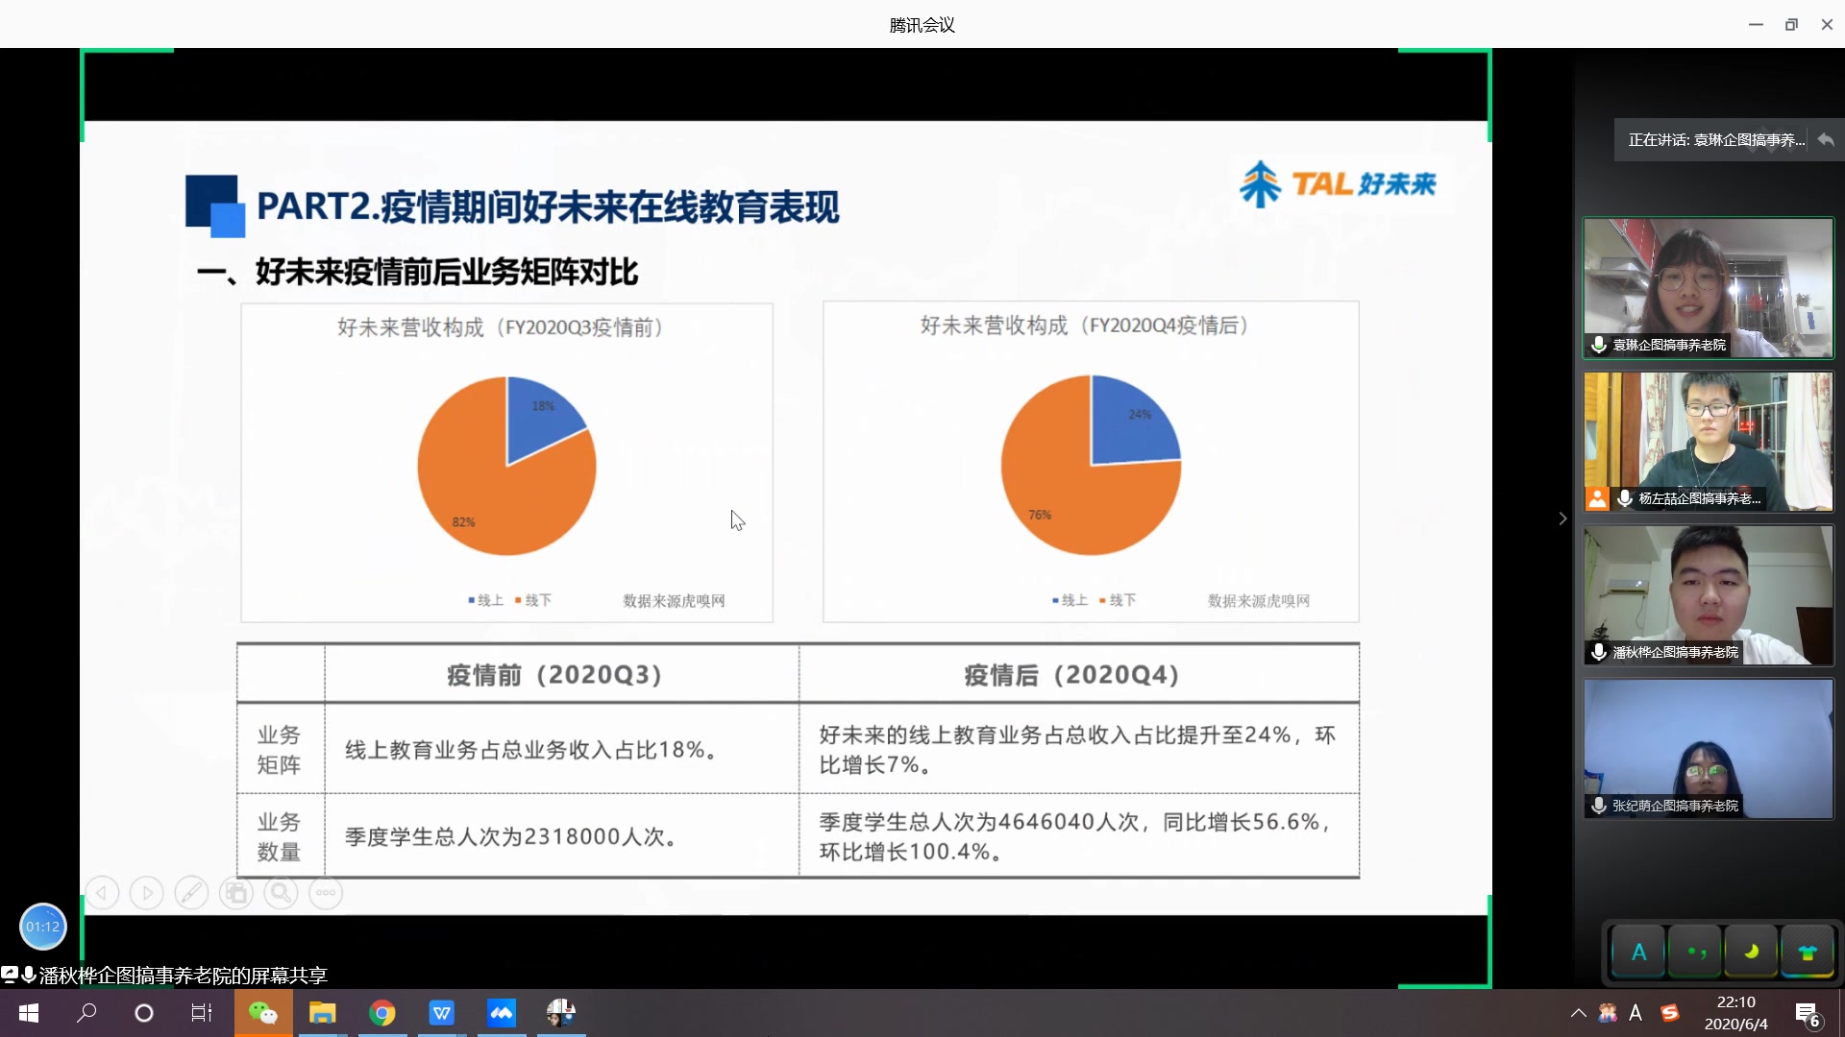
Task: Open File Explorer from taskbar
Action: [x=322, y=1013]
